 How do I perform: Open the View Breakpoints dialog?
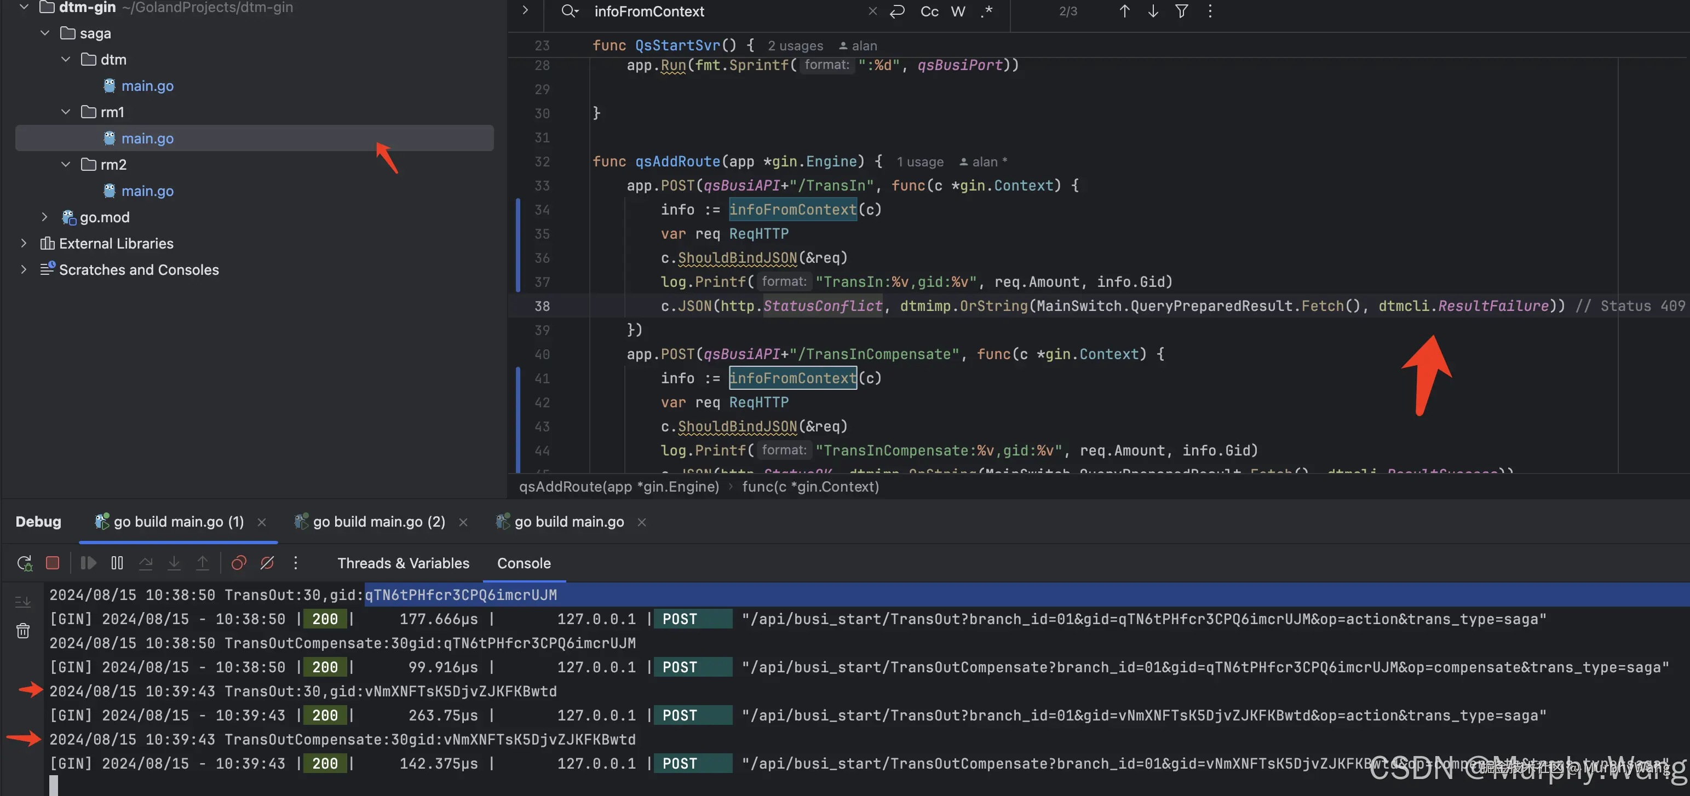tap(239, 563)
